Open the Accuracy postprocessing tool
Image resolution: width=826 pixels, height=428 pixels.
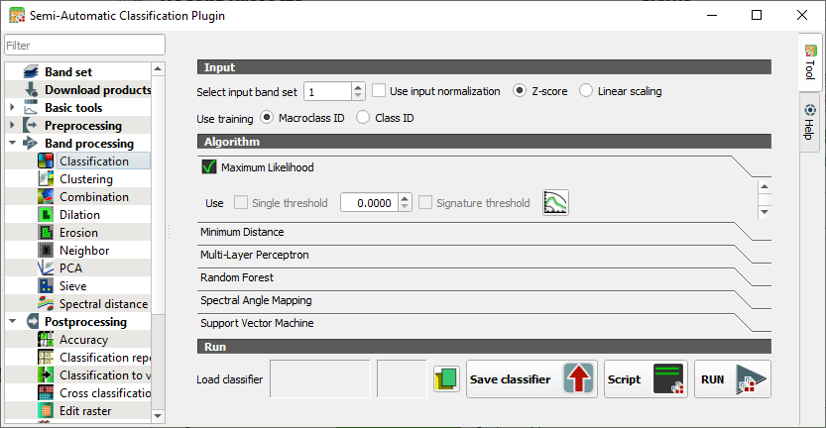click(83, 340)
